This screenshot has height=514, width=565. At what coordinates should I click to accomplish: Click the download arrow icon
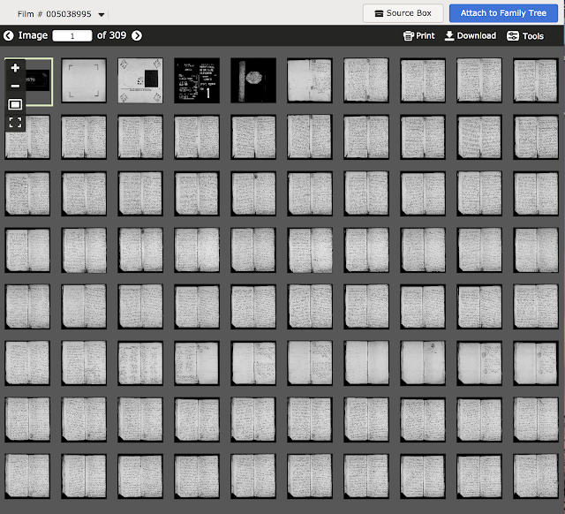coord(449,35)
